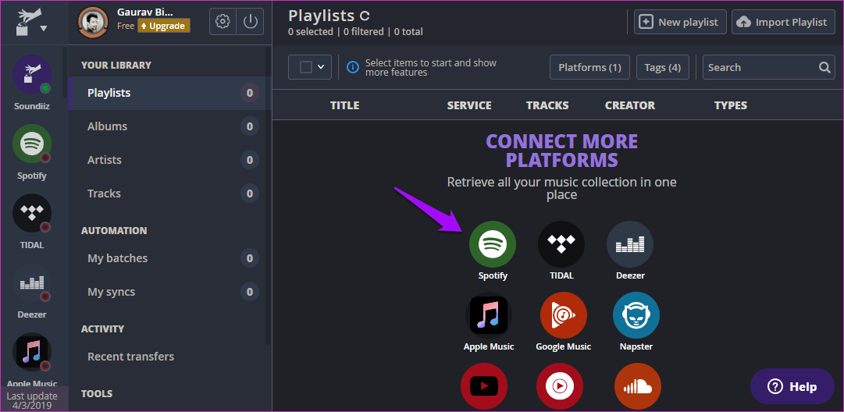844x412 pixels.
Task: Connect Napster from the platforms grid
Action: point(636,315)
